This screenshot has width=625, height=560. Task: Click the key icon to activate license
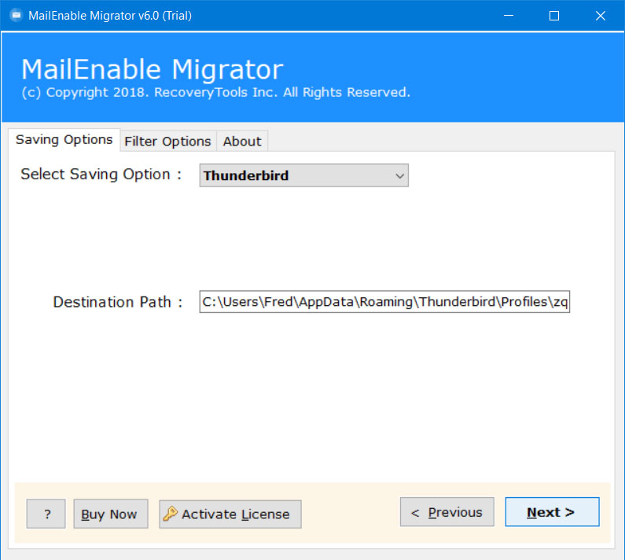[170, 514]
